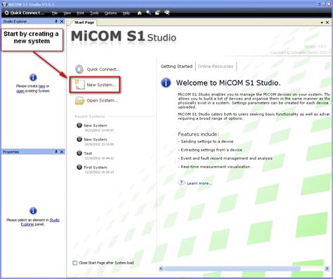Click the magnifier search icon in toolbar
The width and height of the screenshot is (333, 279).
pyautogui.click(x=148, y=13)
